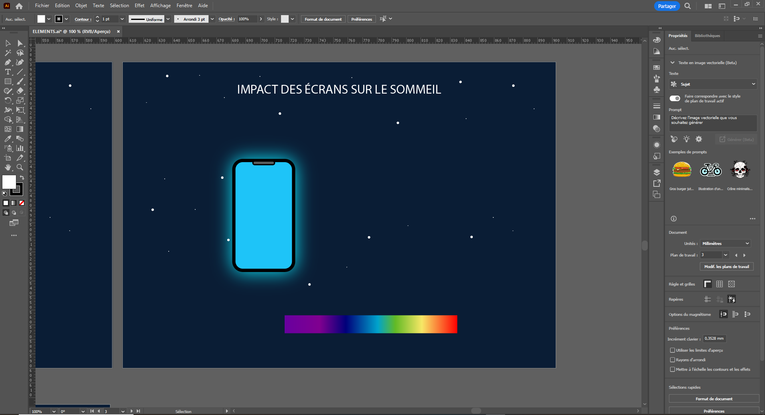The width and height of the screenshot is (765, 415).
Task: Toggle show rulers button
Action: [708, 284]
